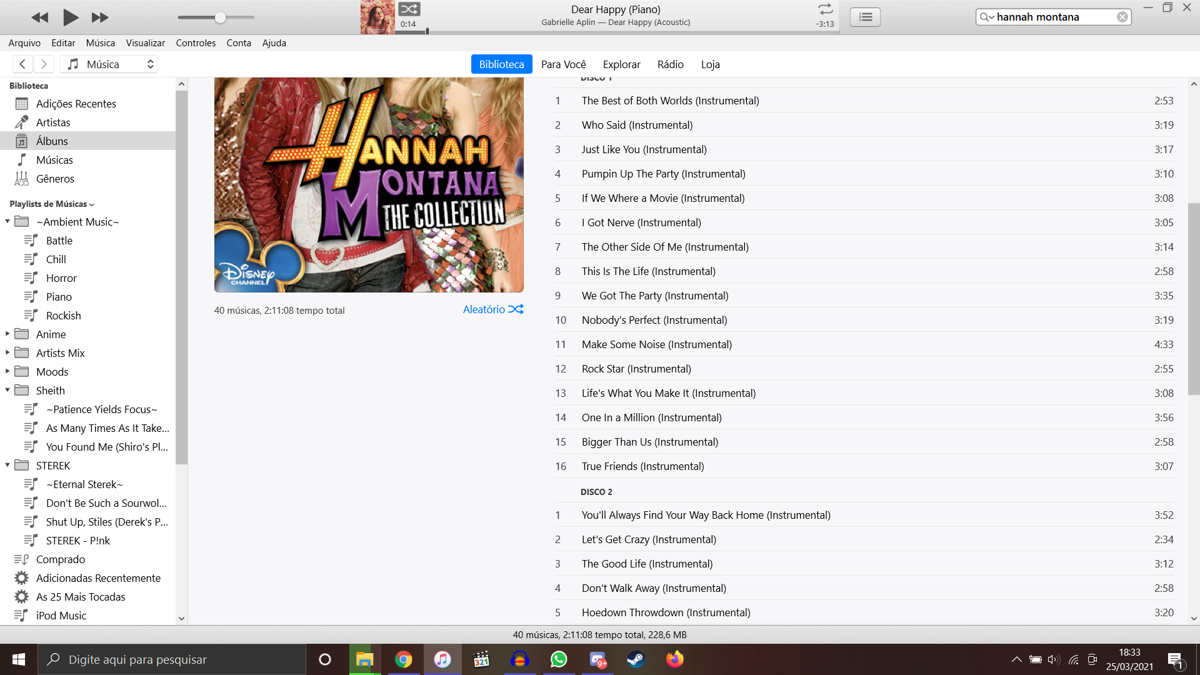This screenshot has height=675, width=1200.
Task: Switch to the Explorar tab
Action: pyautogui.click(x=621, y=64)
